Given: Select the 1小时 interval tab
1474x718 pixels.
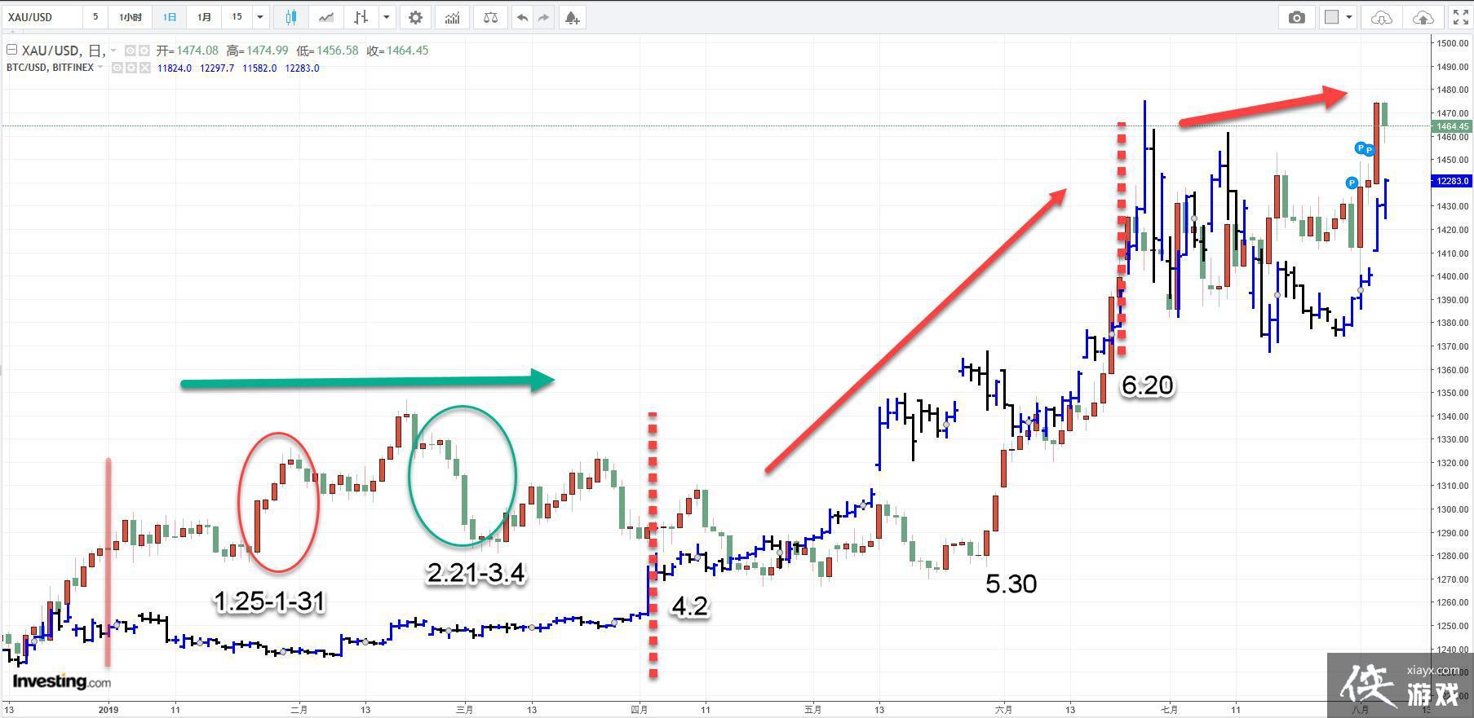Looking at the screenshot, I should (x=130, y=17).
